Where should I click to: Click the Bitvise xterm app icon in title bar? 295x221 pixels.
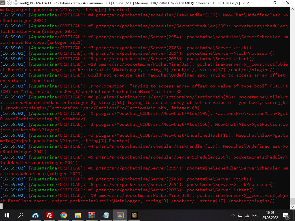coord(3,3)
